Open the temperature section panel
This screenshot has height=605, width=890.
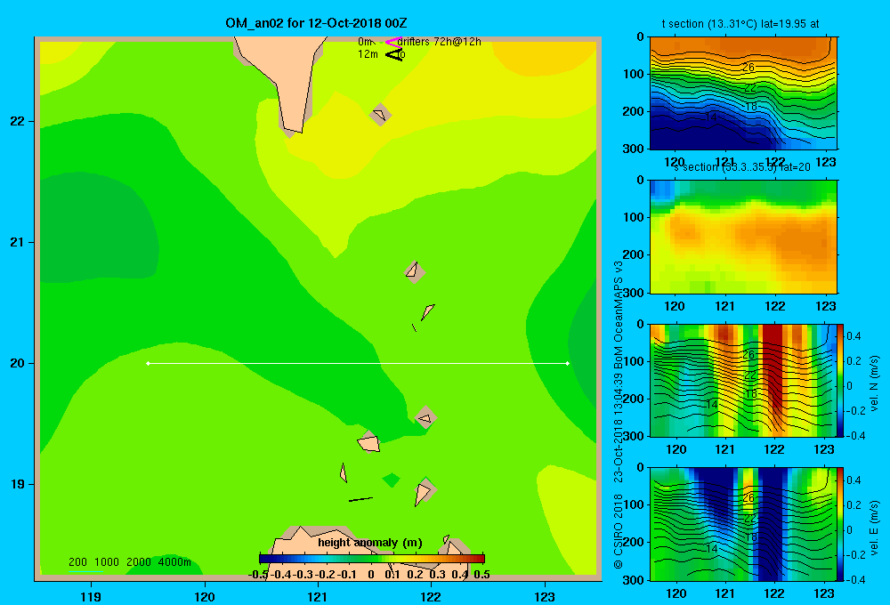click(x=743, y=93)
